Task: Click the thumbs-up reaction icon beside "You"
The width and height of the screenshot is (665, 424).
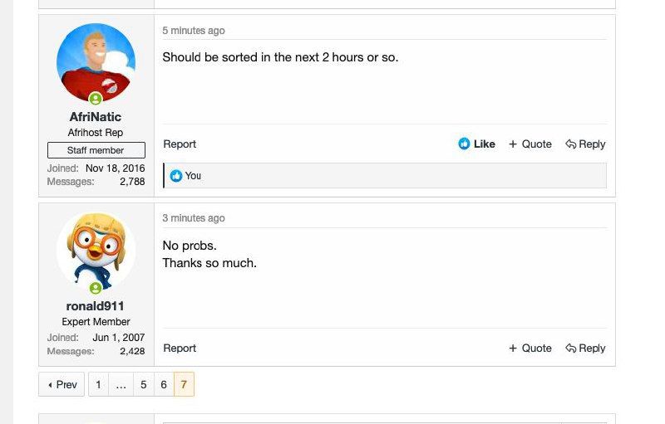Action: 176,176
